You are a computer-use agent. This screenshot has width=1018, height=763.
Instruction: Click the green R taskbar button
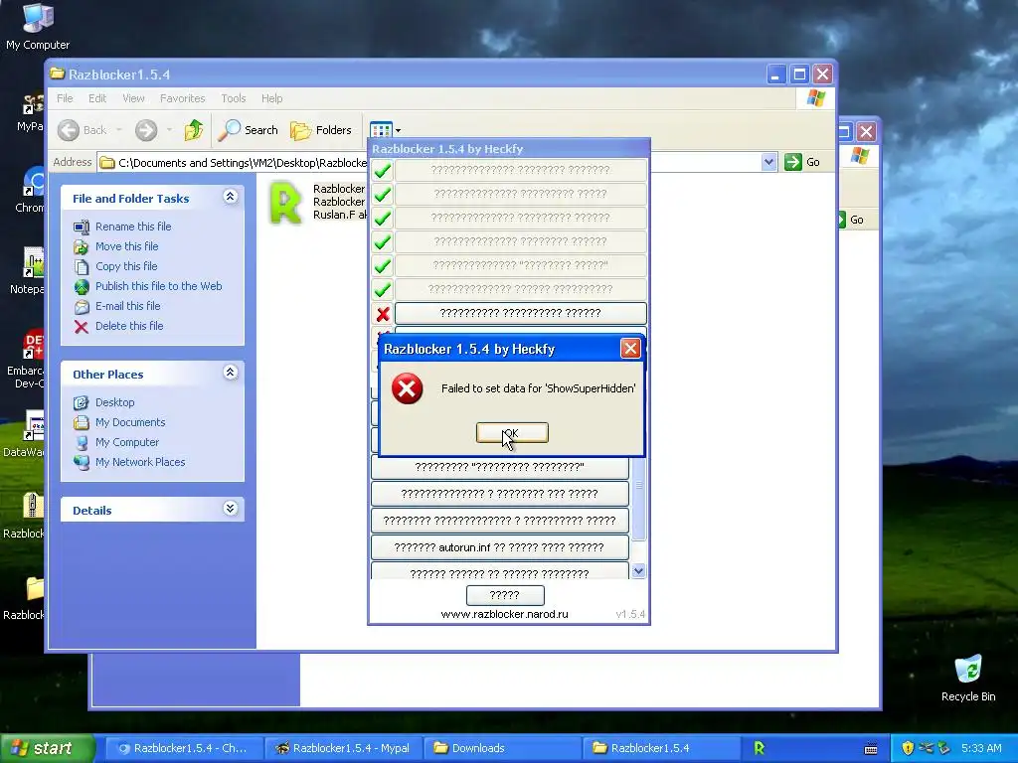759,748
